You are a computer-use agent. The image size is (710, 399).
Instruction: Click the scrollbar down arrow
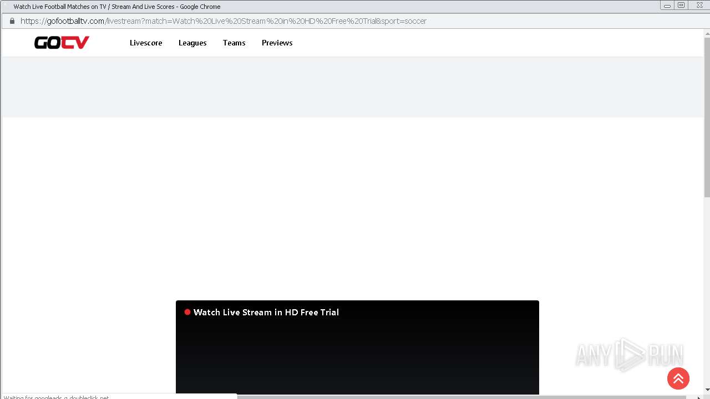click(707, 390)
